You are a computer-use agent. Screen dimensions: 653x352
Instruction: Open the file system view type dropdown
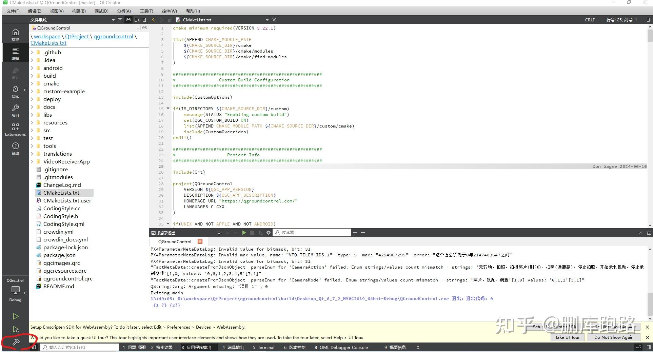tap(113, 20)
